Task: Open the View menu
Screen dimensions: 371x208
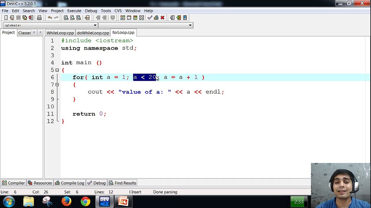Action: pyautogui.click(x=43, y=11)
